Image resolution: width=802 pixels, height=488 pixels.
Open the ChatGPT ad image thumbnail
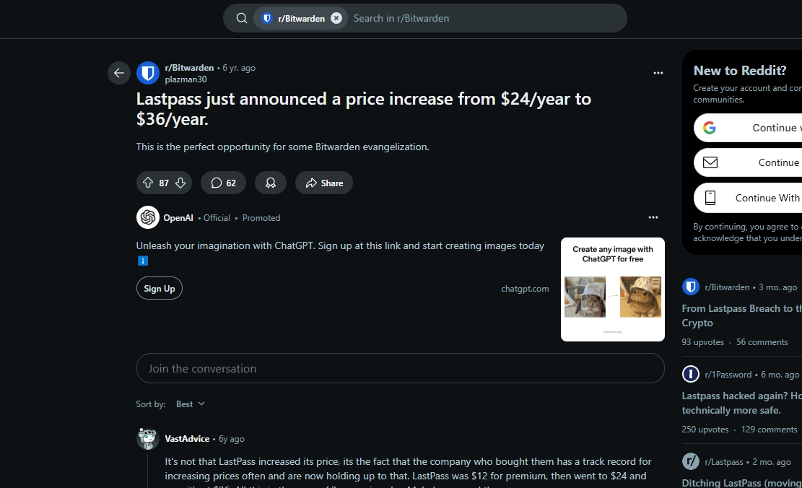point(613,289)
